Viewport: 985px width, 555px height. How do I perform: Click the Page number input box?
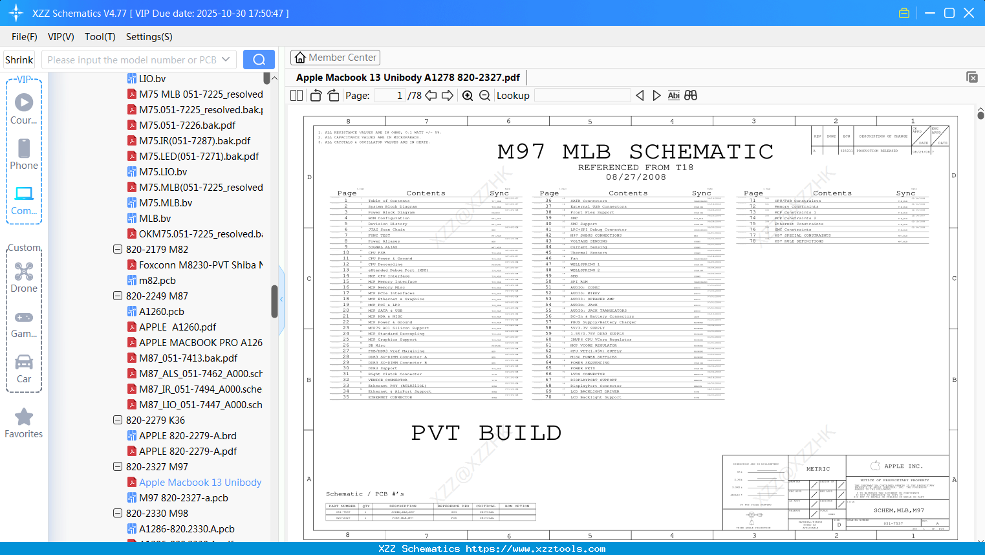pos(389,96)
